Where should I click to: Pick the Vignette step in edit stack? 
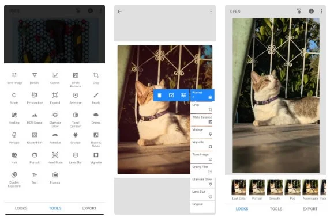pos(202,144)
